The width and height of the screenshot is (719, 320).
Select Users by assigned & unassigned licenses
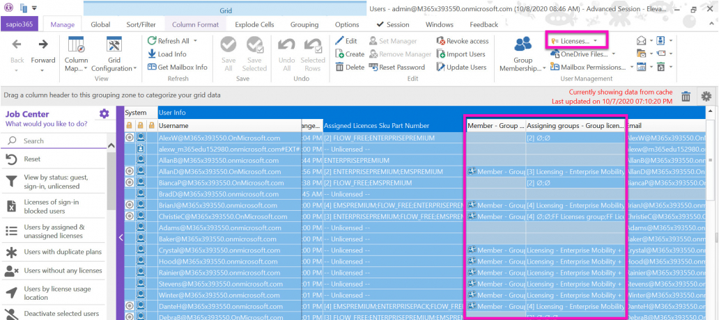[54, 231]
